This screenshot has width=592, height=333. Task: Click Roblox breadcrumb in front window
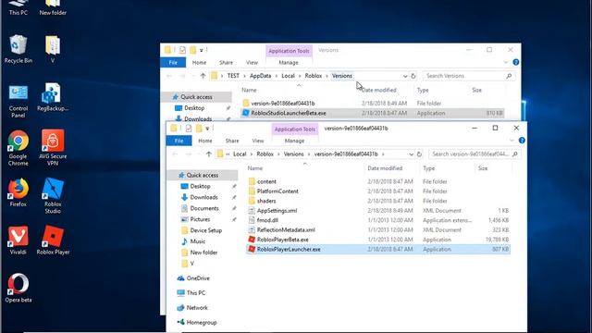pos(265,154)
